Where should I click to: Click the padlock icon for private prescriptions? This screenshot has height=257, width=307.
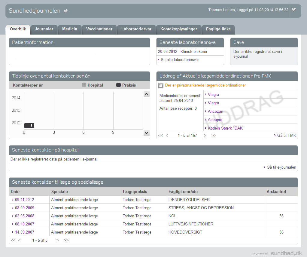click(x=161, y=86)
